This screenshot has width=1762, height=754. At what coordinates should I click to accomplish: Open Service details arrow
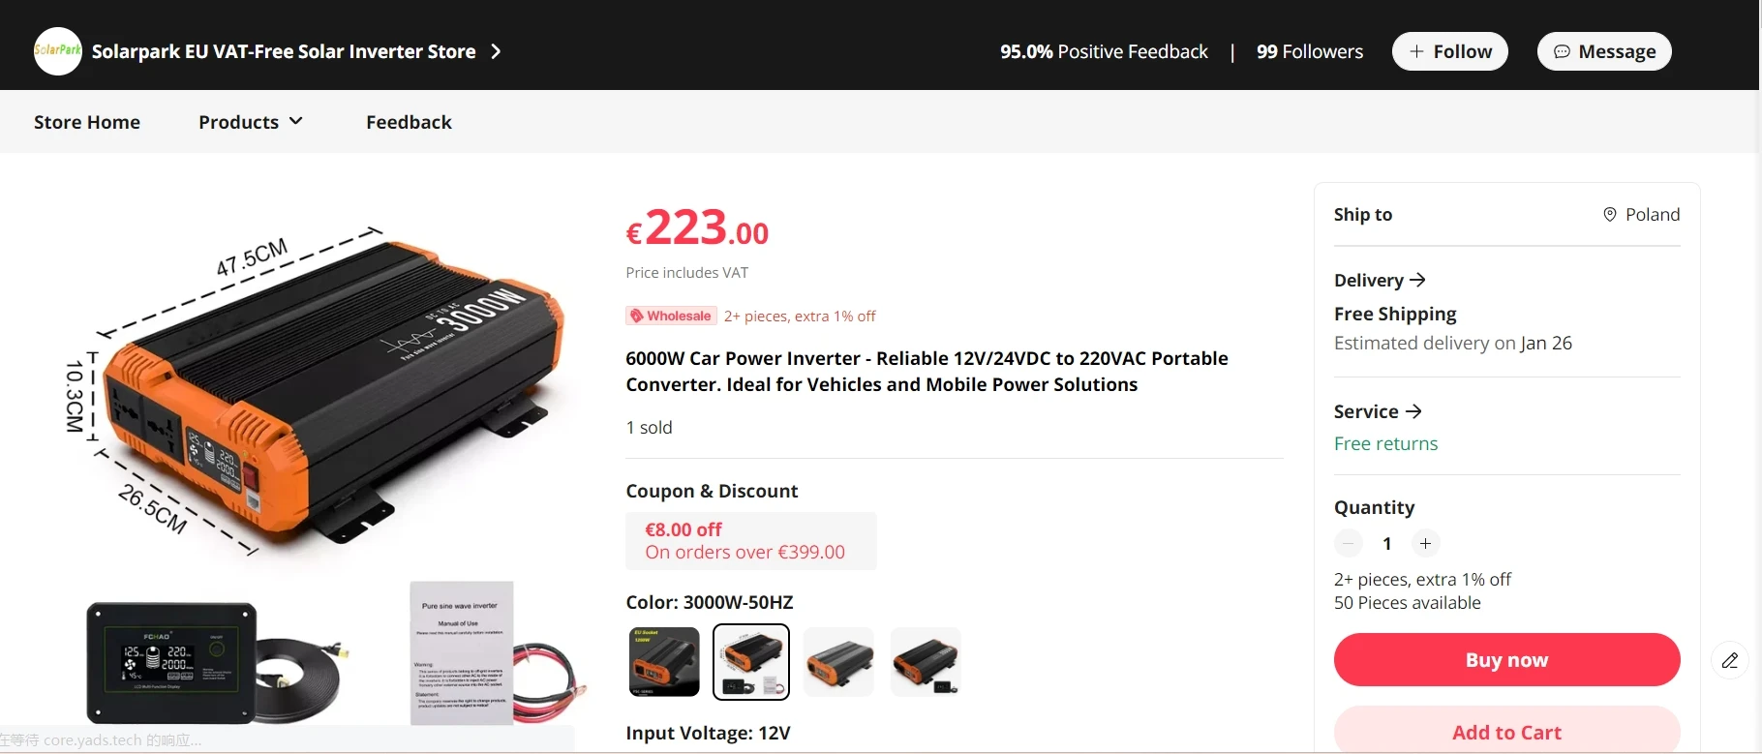[1413, 411]
